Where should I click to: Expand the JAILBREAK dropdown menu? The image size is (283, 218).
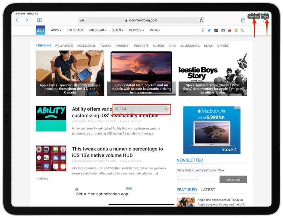(97, 30)
